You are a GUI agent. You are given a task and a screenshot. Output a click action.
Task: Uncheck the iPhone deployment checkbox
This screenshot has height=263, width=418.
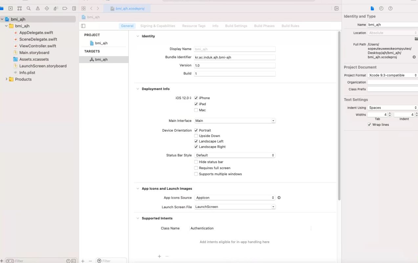click(196, 98)
